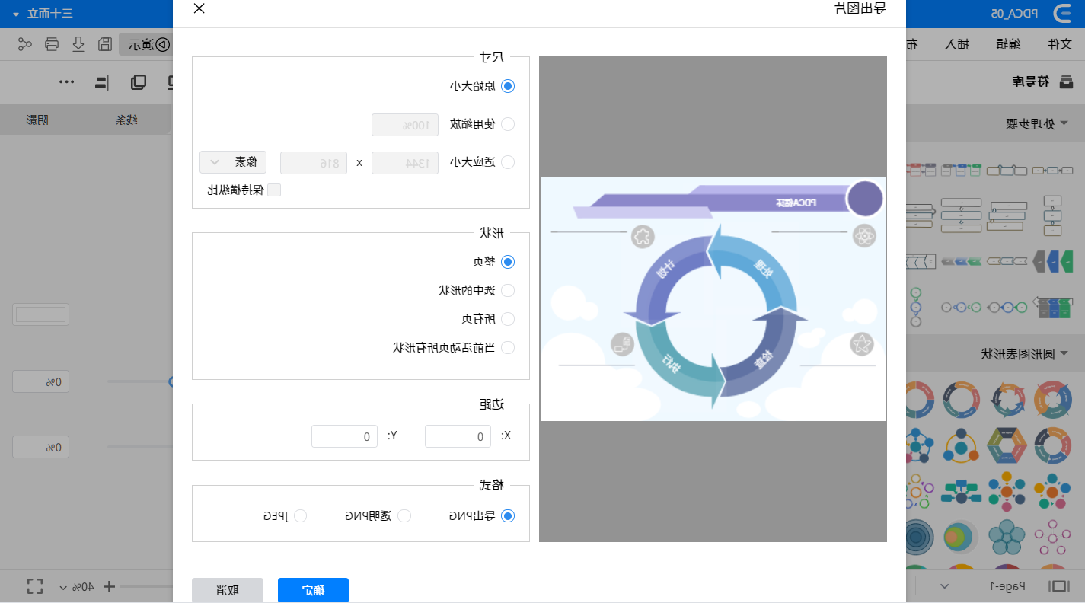This screenshot has height=603, width=1085.
Task: Choose the 导出PNG format radio
Action: [x=508, y=515]
